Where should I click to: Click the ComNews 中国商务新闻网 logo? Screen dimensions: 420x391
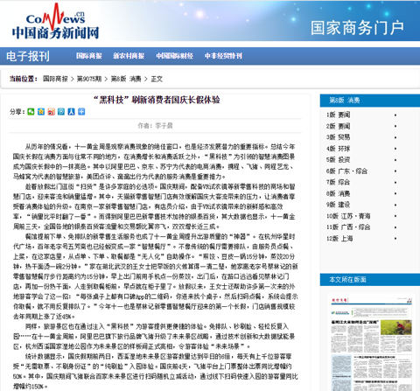pos(55,22)
